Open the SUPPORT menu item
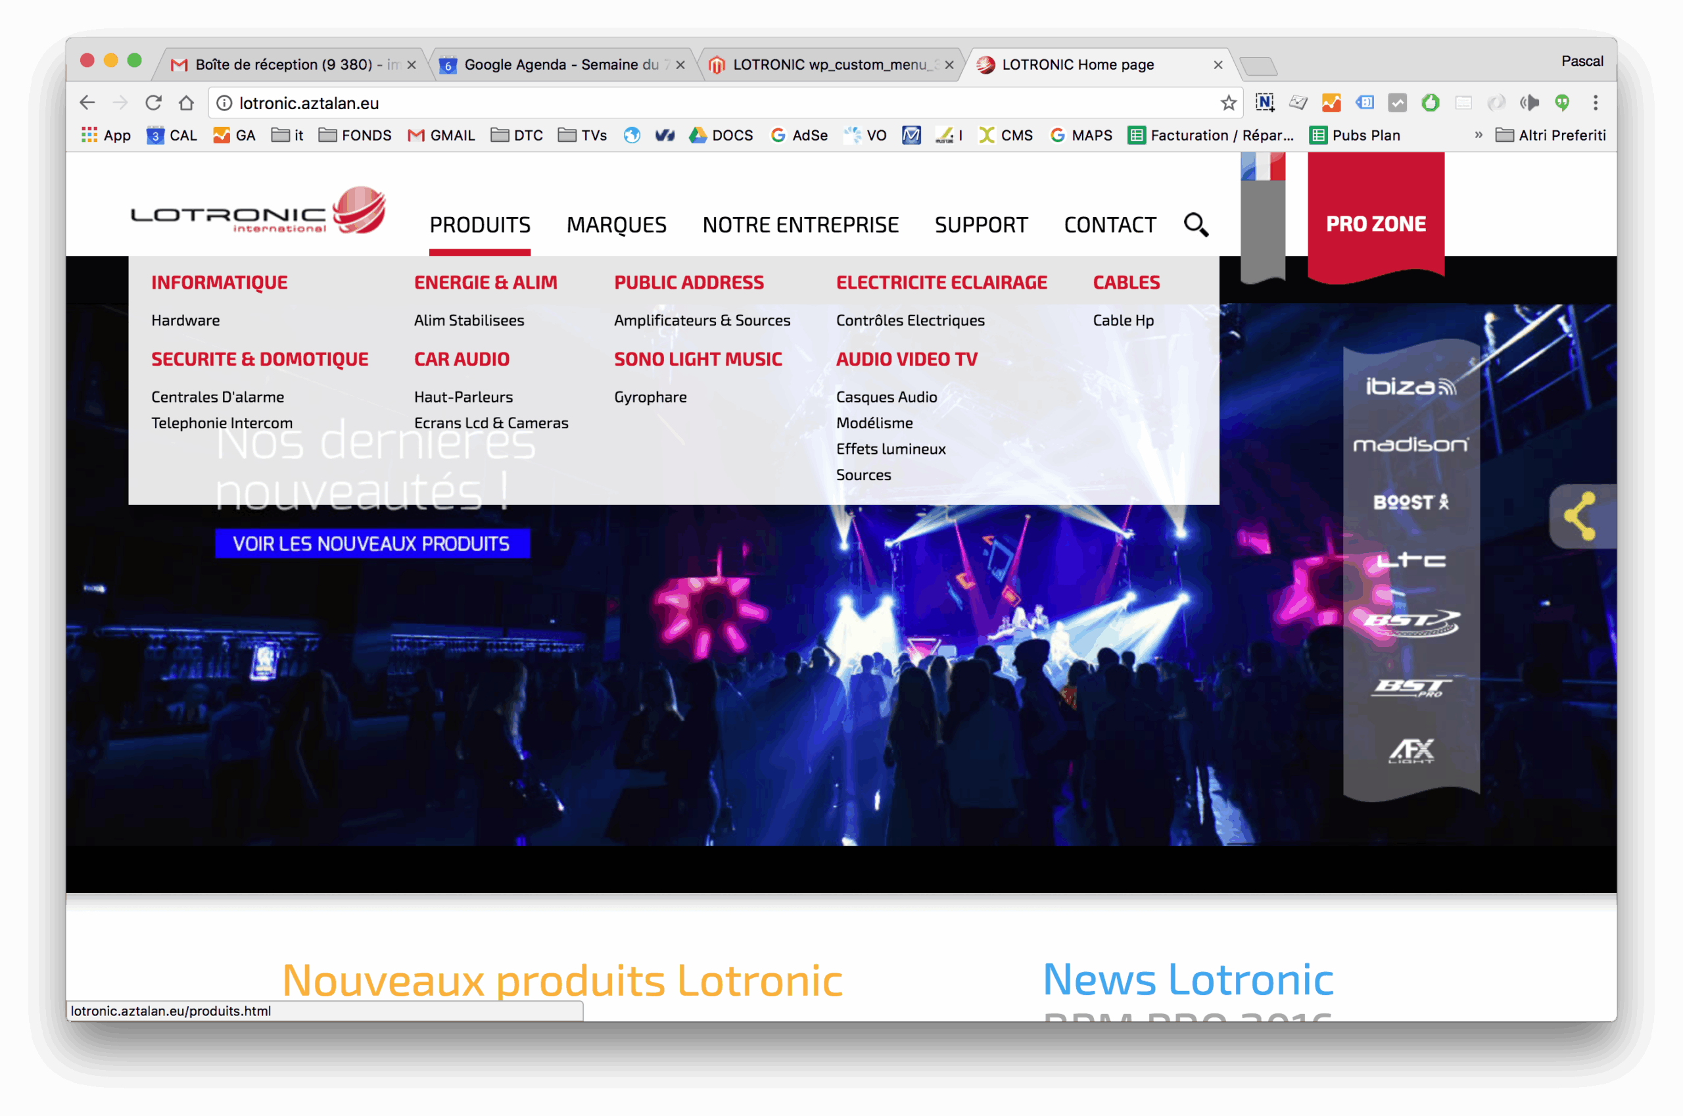 (x=981, y=225)
